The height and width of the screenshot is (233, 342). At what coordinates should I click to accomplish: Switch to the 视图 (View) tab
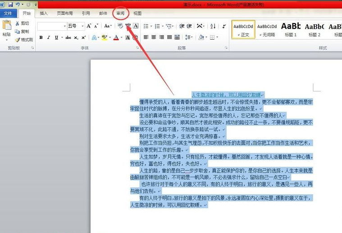pyautogui.click(x=137, y=14)
